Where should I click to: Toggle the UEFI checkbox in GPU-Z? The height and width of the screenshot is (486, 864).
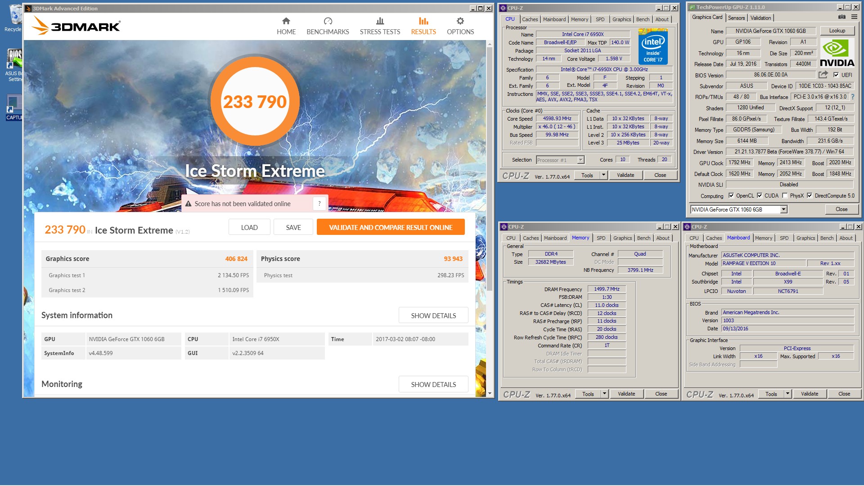point(836,75)
